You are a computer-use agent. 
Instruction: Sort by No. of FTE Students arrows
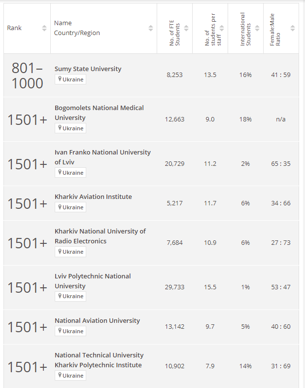(186, 28)
